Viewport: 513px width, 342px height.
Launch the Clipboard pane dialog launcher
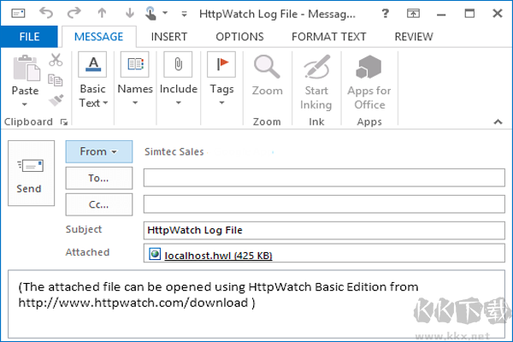[x=64, y=122]
